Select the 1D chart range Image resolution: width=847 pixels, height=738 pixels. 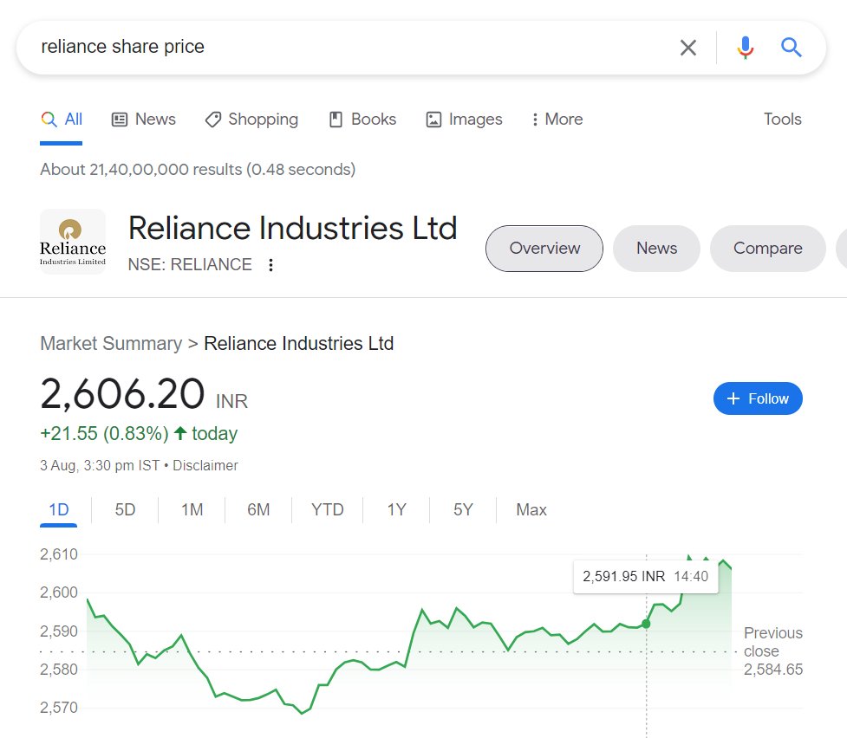(59, 509)
